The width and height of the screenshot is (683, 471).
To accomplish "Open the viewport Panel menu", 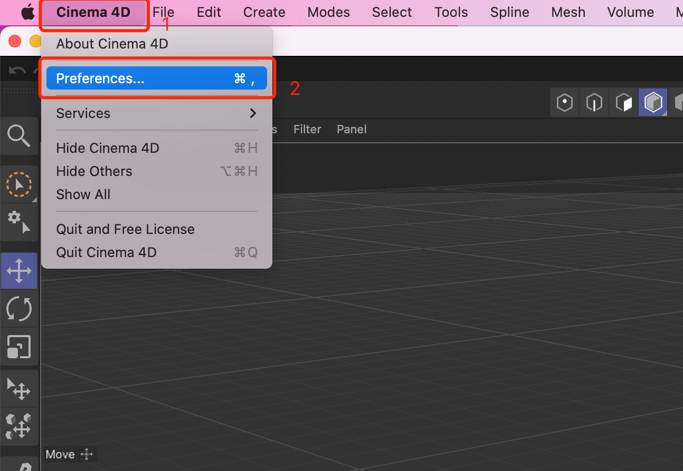I will click(x=352, y=130).
